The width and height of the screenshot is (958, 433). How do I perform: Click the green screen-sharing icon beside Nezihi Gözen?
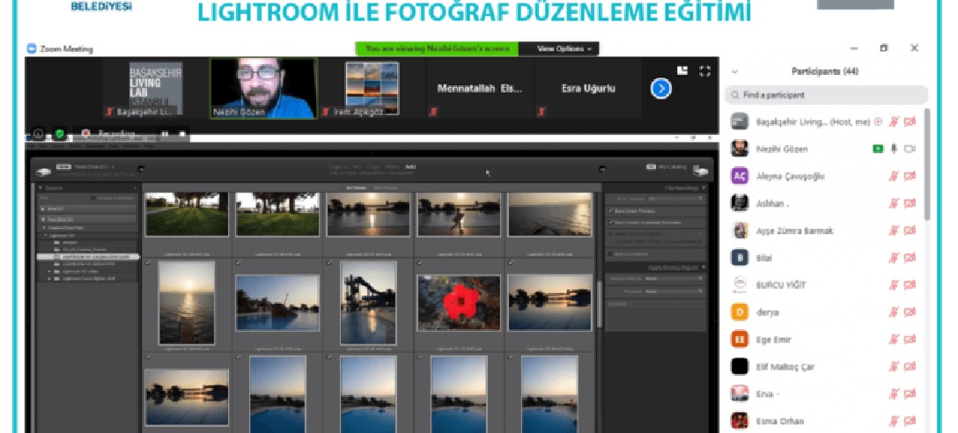pyautogui.click(x=878, y=149)
